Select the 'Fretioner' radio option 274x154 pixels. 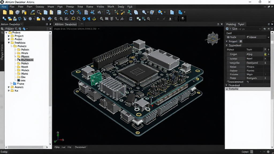coord(227,89)
